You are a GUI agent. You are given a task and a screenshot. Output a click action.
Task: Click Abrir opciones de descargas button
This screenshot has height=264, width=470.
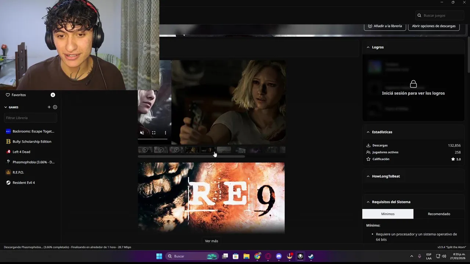(x=434, y=26)
